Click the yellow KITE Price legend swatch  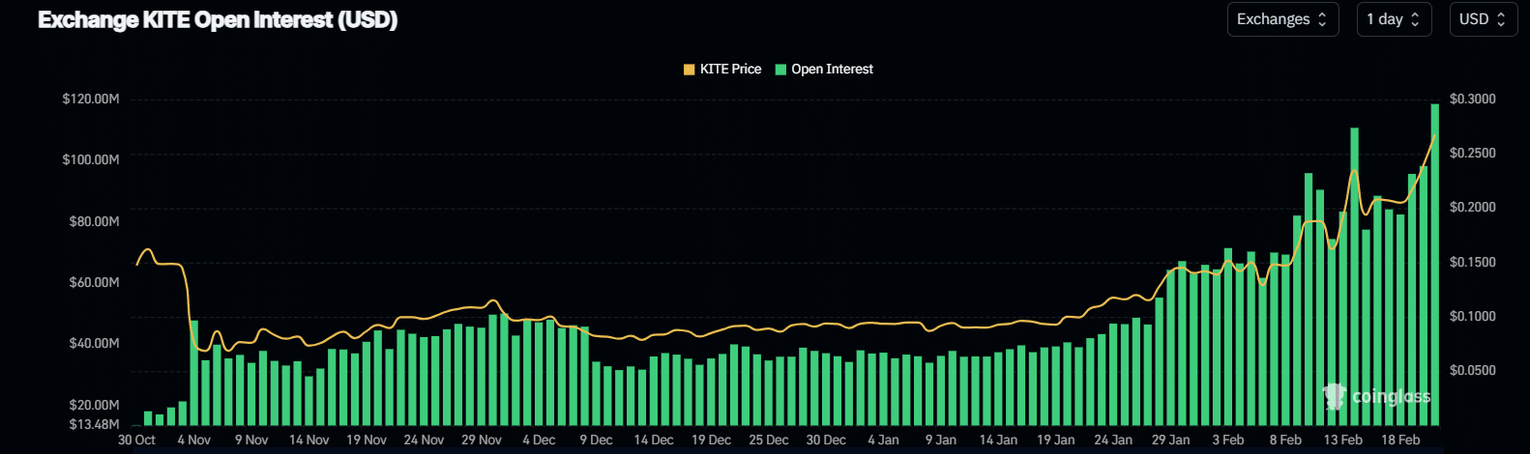(690, 70)
